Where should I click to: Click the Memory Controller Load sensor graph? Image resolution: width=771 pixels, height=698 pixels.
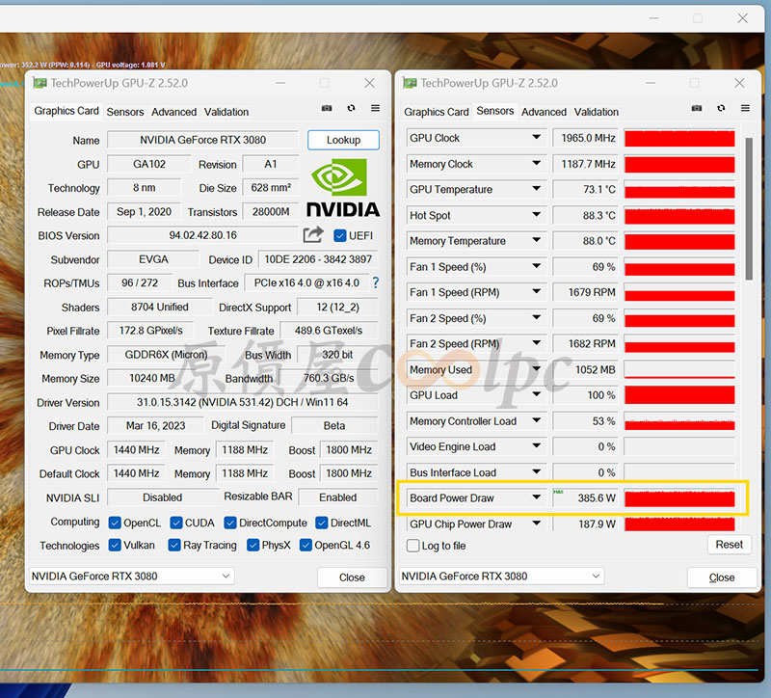(679, 421)
